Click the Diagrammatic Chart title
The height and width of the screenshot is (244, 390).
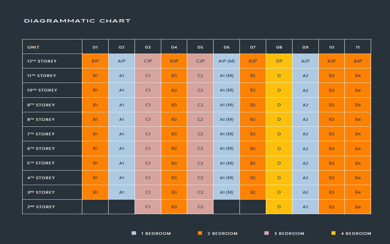point(77,21)
